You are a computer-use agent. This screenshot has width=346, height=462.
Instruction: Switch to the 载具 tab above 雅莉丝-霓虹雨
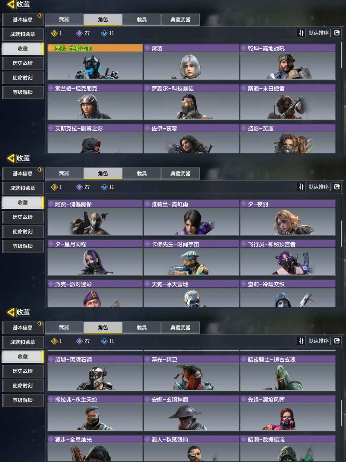pyautogui.click(x=142, y=173)
